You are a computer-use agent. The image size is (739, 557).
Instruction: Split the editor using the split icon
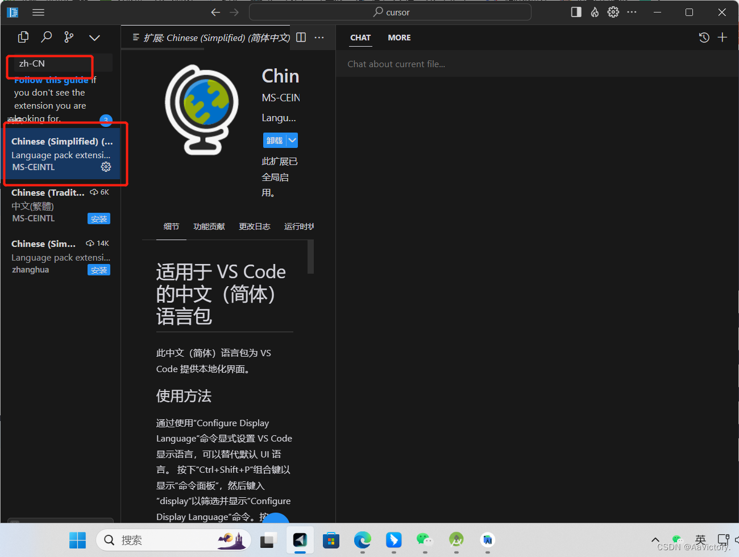click(x=301, y=37)
